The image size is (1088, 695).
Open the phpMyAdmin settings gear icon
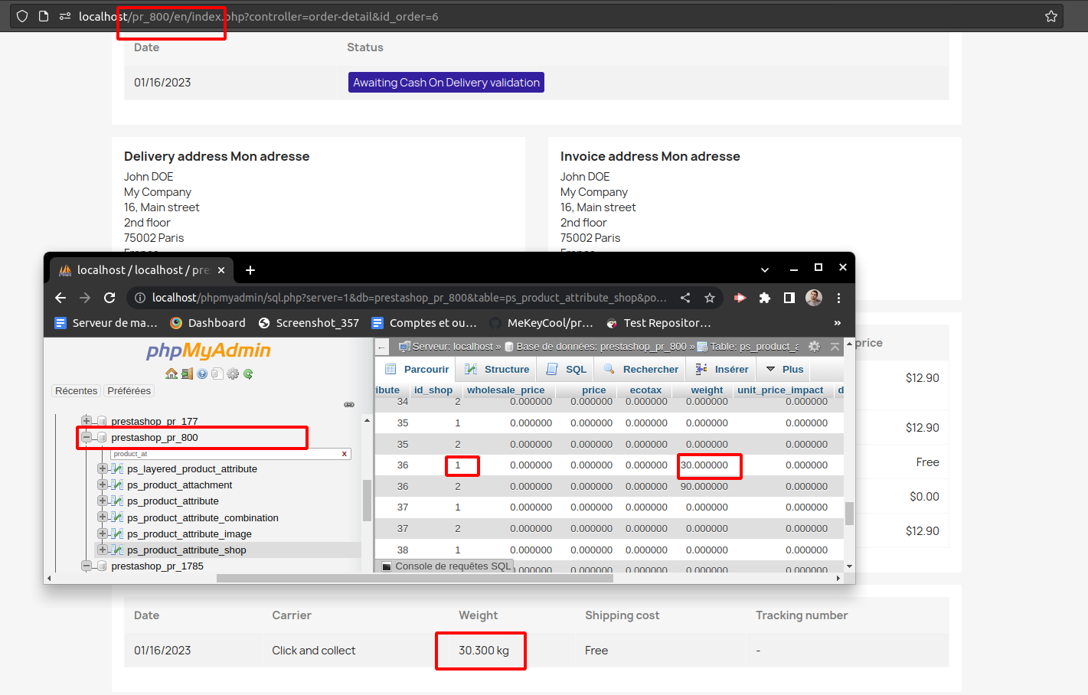(233, 374)
